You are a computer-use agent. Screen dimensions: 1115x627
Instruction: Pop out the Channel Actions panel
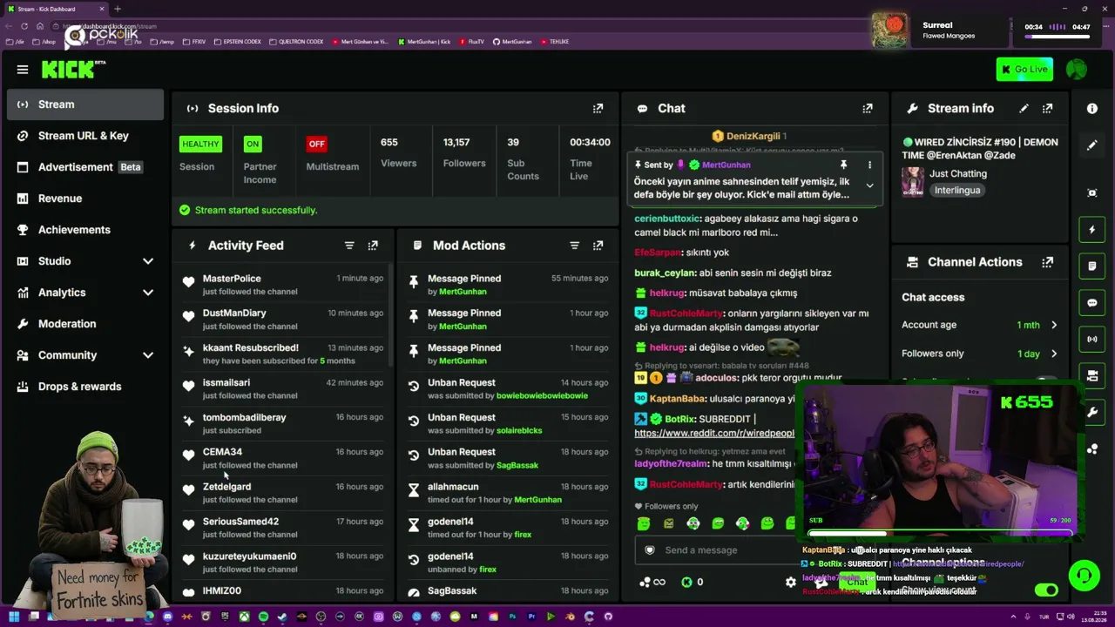[x=1047, y=261]
